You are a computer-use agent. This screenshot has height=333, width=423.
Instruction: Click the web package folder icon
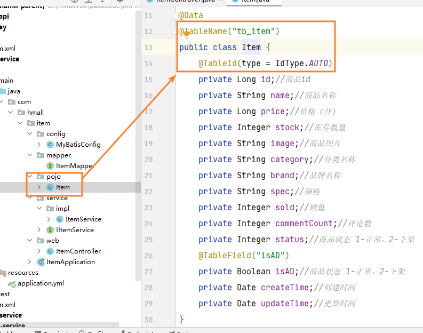click(x=41, y=241)
